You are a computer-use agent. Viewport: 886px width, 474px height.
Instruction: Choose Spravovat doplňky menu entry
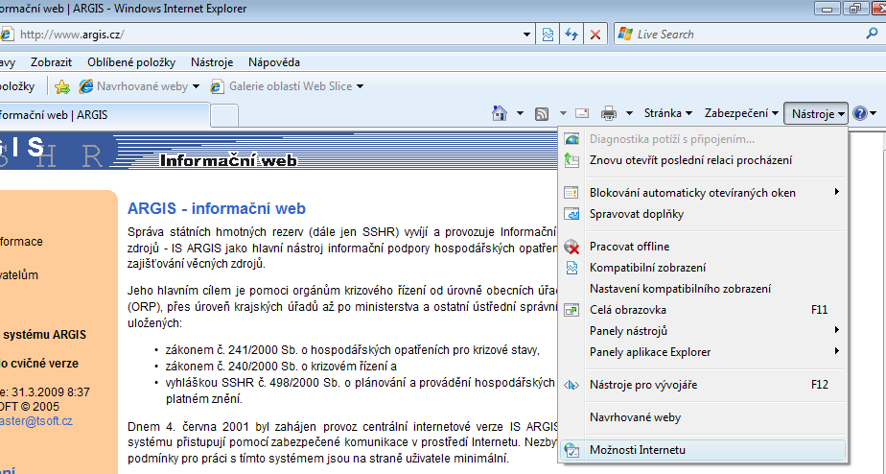coord(703,214)
